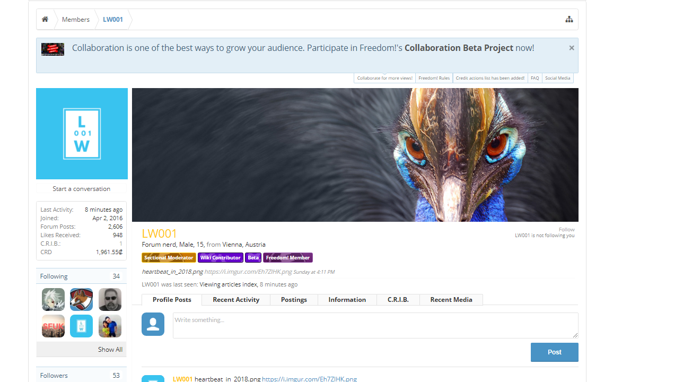Open the white-haired anime avatar in Following
Viewport: 692px width, 382px height.
[53, 300]
